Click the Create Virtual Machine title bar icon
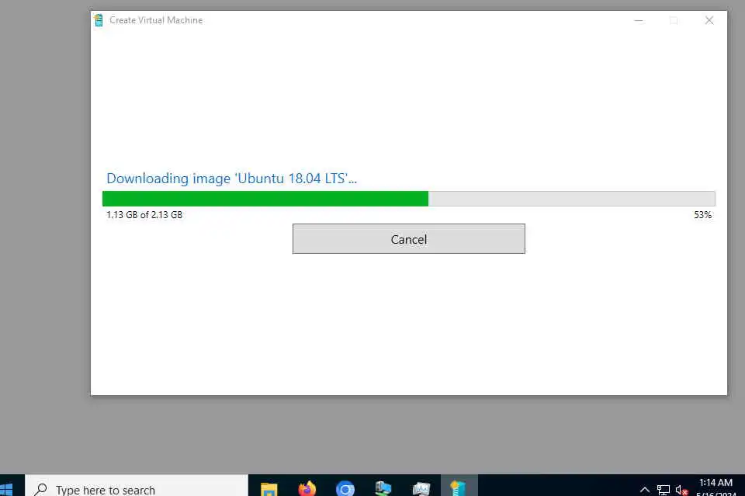745x496 pixels. click(99, 20)
